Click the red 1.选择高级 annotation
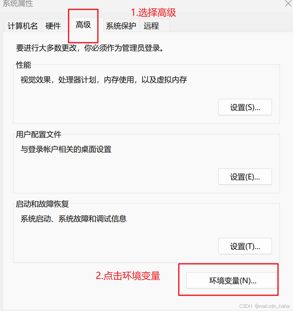Viewport: 293px width, 311px height. pyautogui.click(x=153, y=13)
